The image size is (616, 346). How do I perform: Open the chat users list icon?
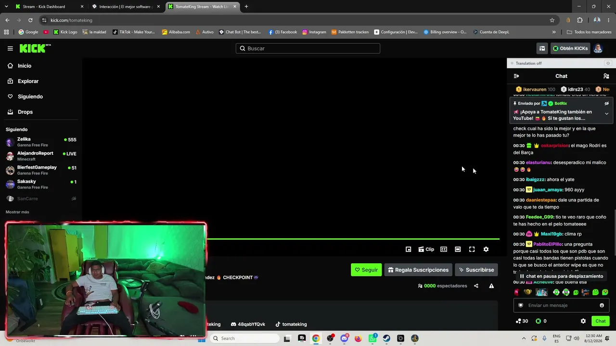click(x=606, y=76)
